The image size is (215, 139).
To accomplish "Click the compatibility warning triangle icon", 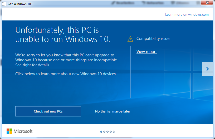I will (x=130, y=39).
